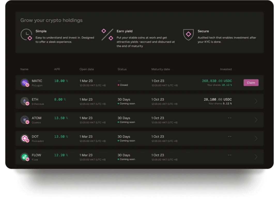Click the shield icon beside Secure
279x200 pixels.
188,35
